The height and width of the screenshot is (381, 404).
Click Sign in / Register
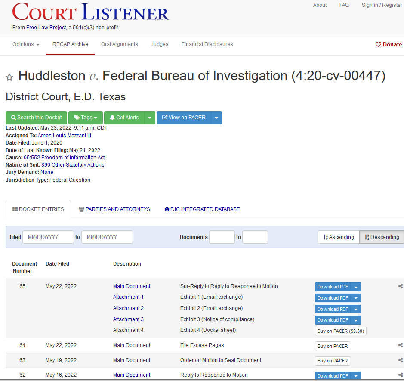click(382, 5)
